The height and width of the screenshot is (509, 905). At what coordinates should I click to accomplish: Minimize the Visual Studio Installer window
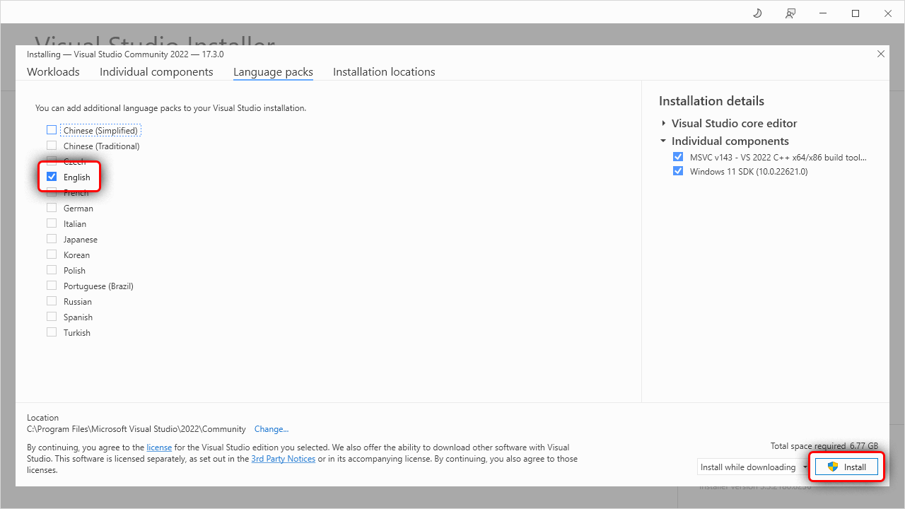(x=823, y=13)
